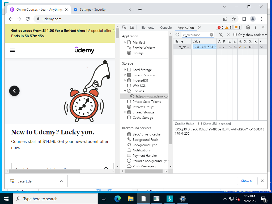272x204 pixels.
Task: Switch to the Console tab
Action: point(166,28)
